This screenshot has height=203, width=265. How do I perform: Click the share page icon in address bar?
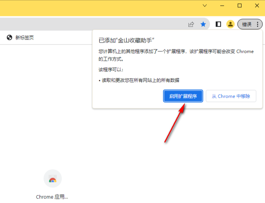pos(191,24)
